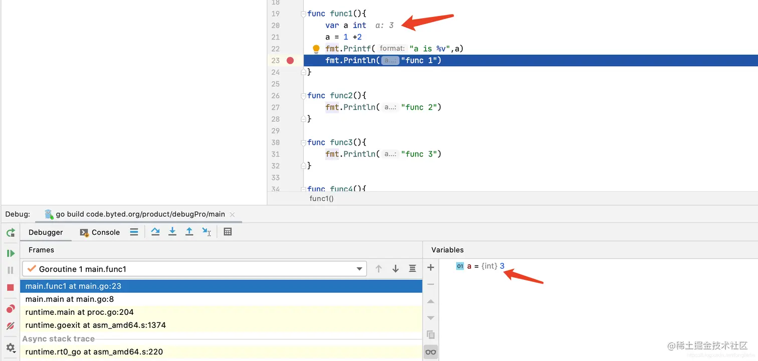Screen dimensions: 758x361
Task: Click the inline hint 'a: 3'
Action: coord(385,25)
